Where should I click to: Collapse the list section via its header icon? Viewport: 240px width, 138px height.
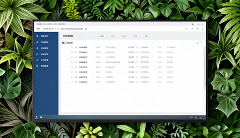click(x=63, y=43)
